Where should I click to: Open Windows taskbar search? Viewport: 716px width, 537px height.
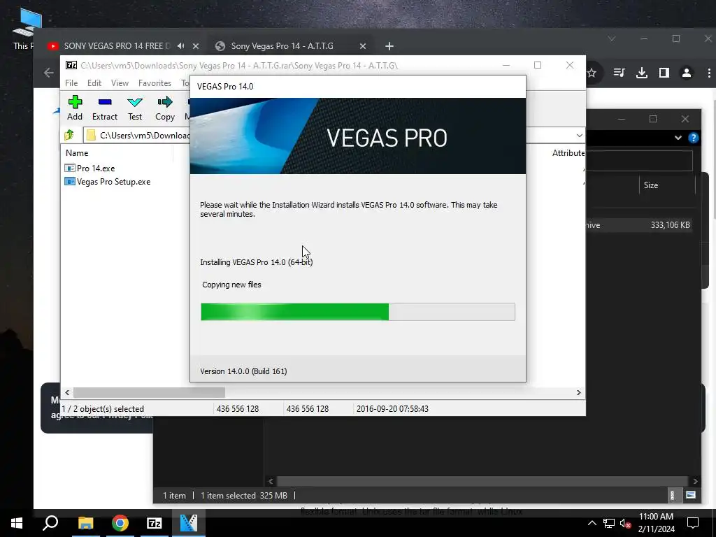[50, 523]
